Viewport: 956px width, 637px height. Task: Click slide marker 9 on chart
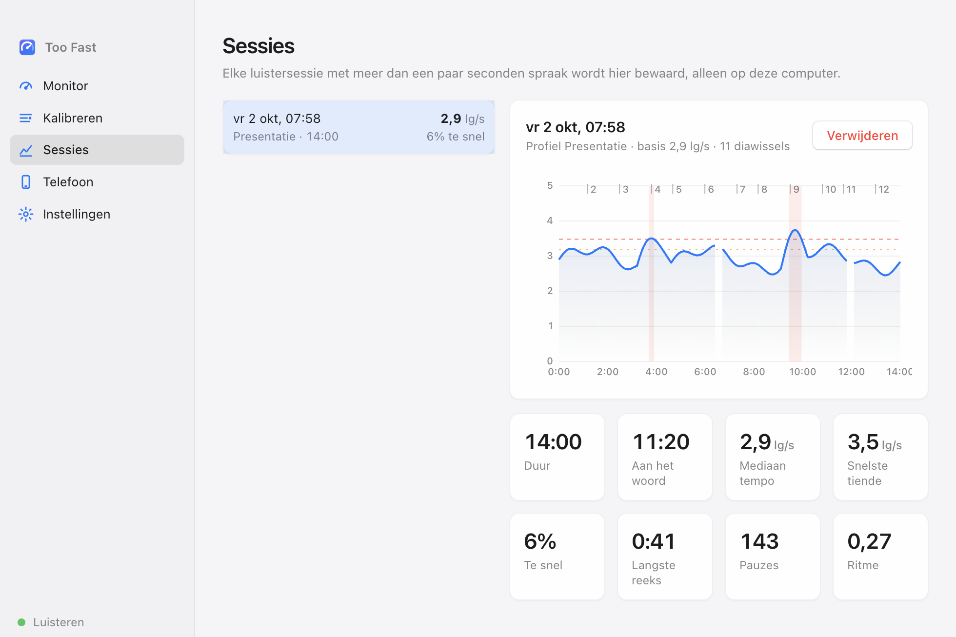(x=794, y=189)
